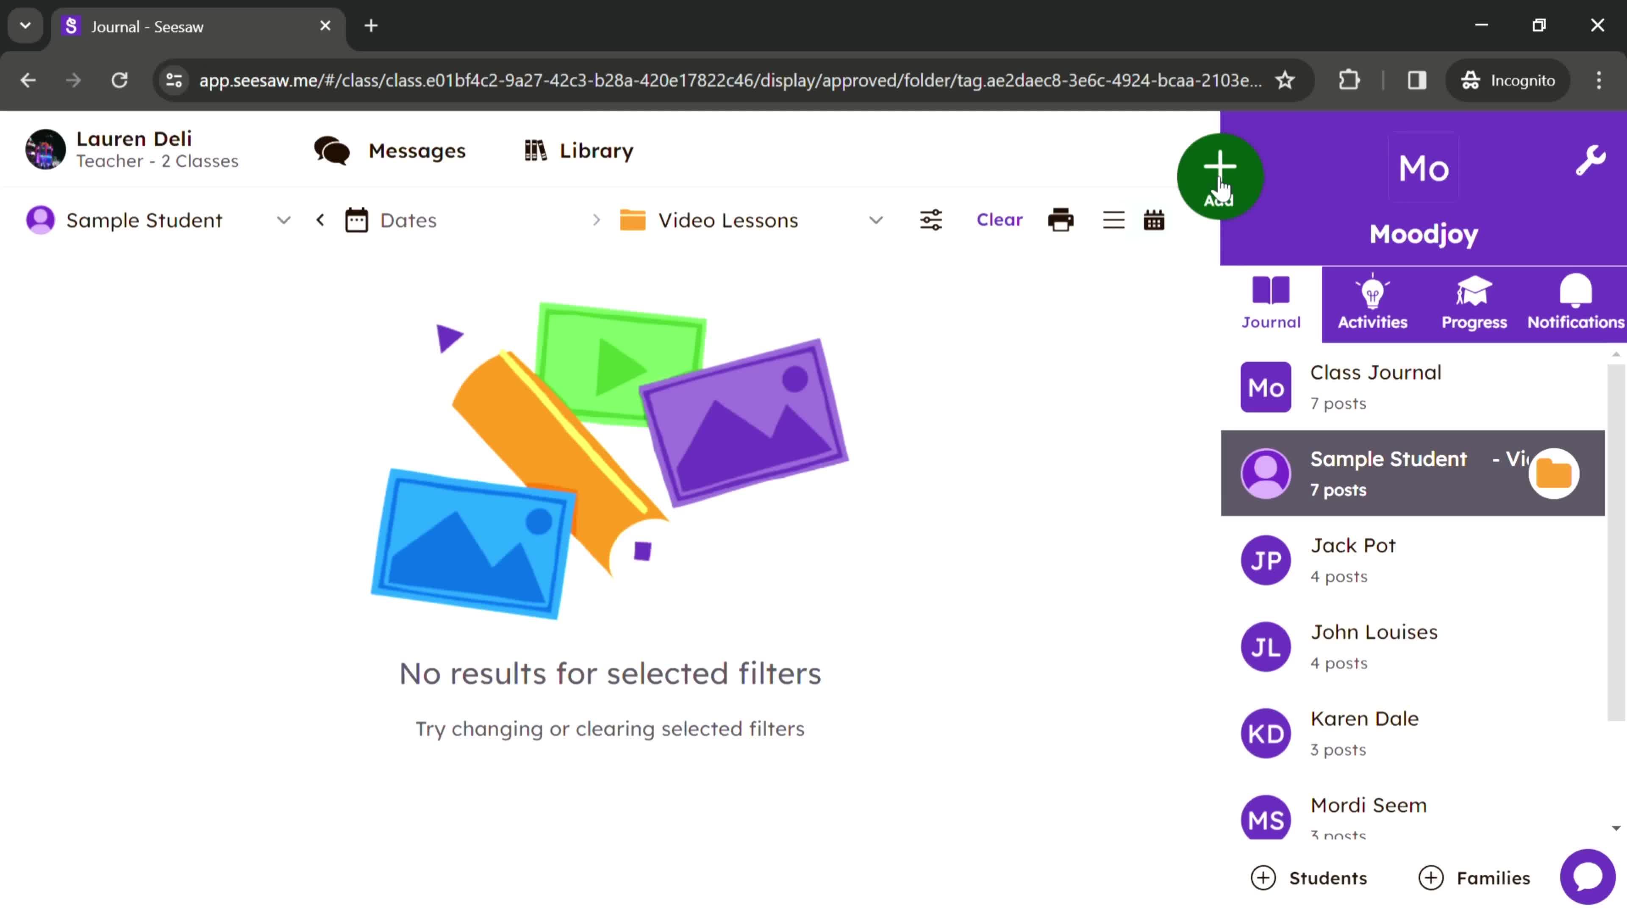Click the calendar grid view icon
Image resolution: width=1627 pixels, height=915 pixels.
1154,220
